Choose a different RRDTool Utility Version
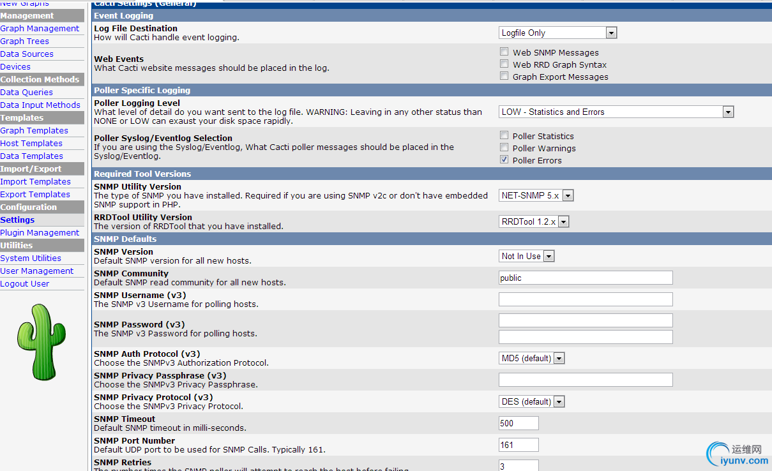 point(534,221)
